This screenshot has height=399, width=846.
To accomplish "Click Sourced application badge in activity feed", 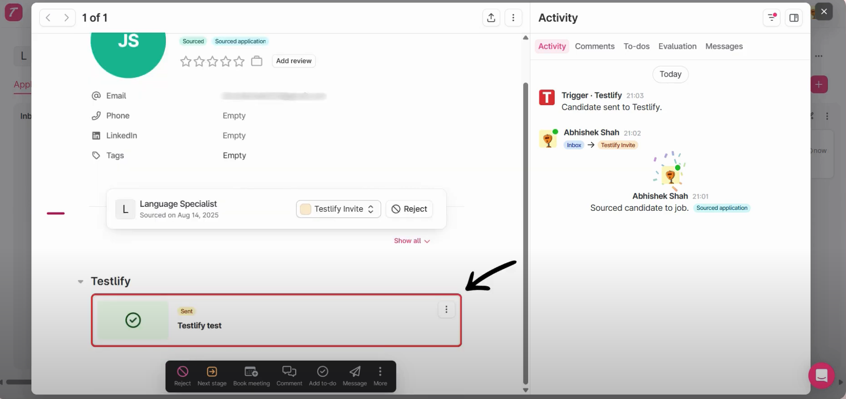I will [722, 208].
